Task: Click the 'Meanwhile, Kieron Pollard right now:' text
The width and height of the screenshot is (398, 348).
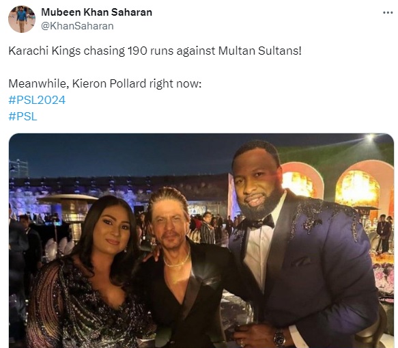Action: 105,83
